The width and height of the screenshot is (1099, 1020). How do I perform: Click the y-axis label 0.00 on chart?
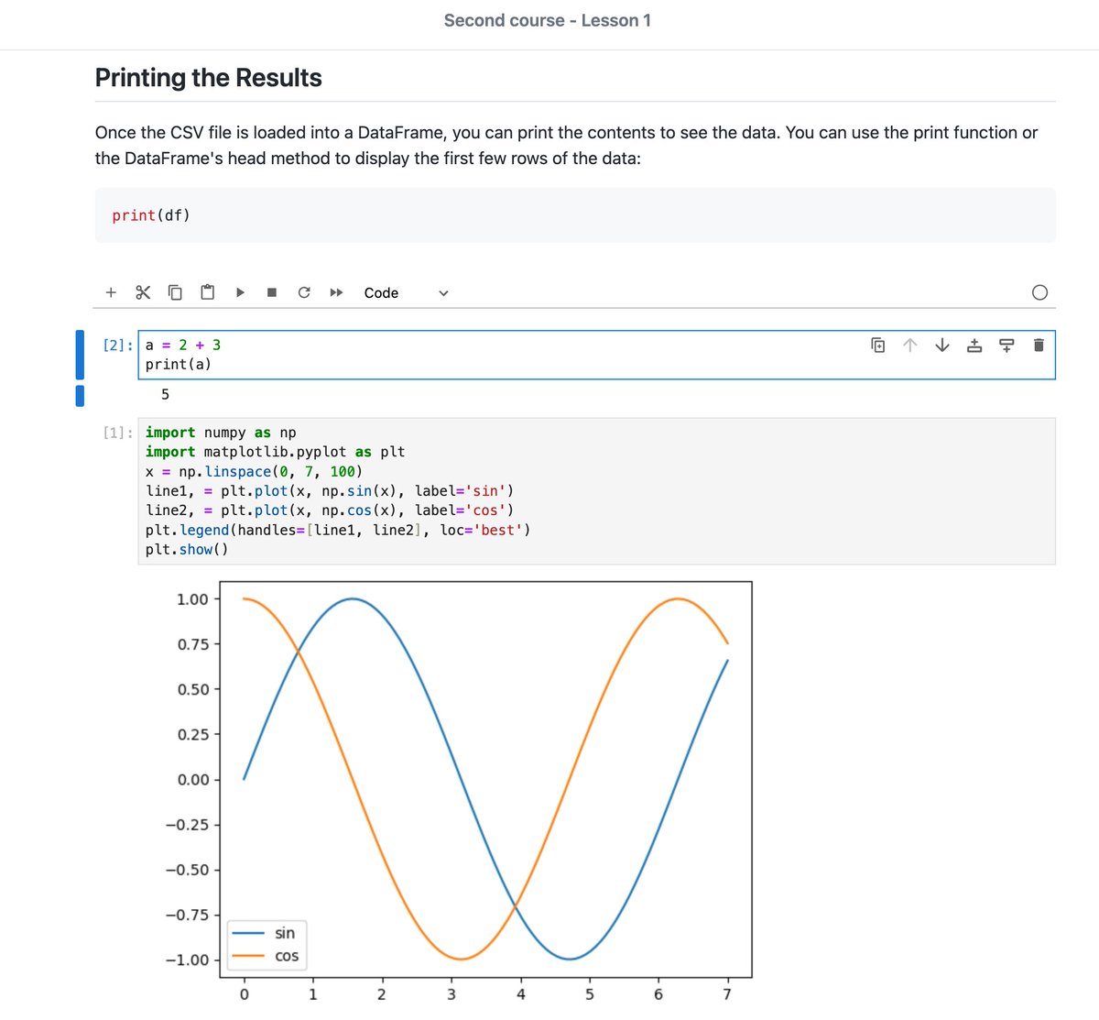point(192,780)
